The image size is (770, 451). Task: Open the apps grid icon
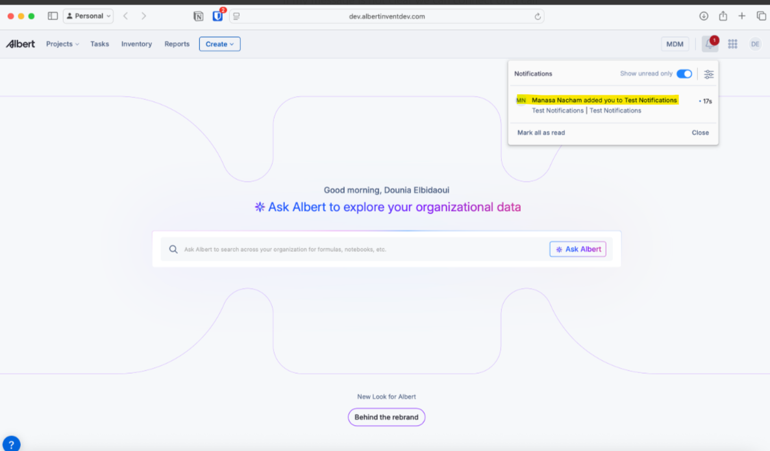[732, 44]
